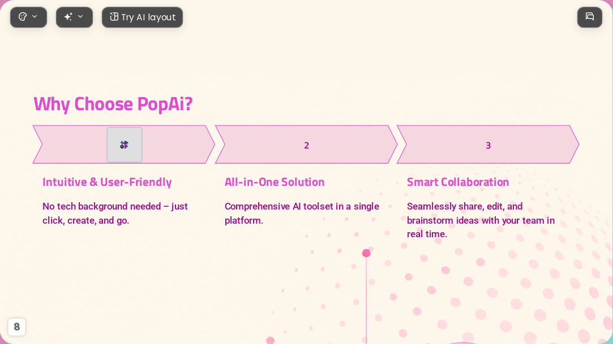Select the arrow step numbered 3
613x344 pixels.
click(488, 144)
